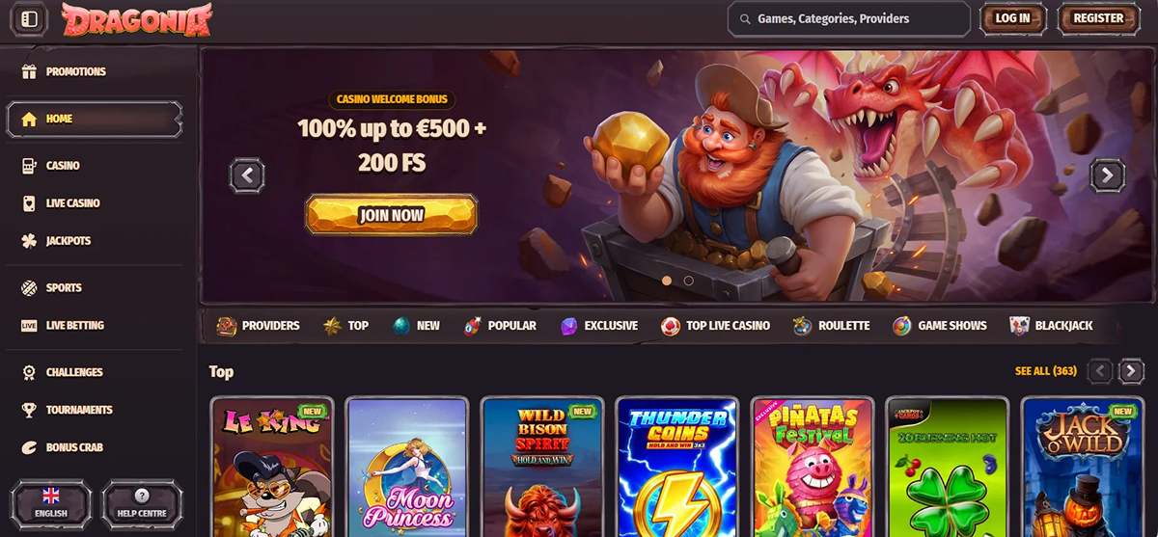Advance the banner with the right arrow
Screen dimensions: 1158x537
1107,175
